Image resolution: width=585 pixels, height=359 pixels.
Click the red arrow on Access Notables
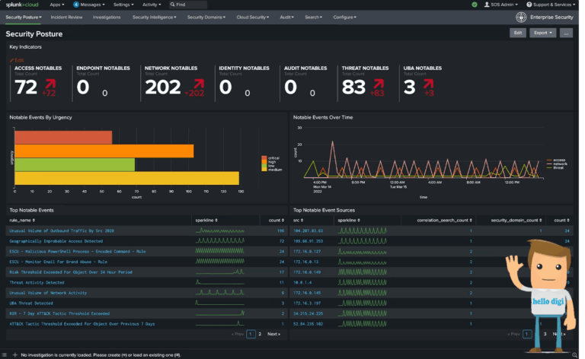click(x=50, y=84)
